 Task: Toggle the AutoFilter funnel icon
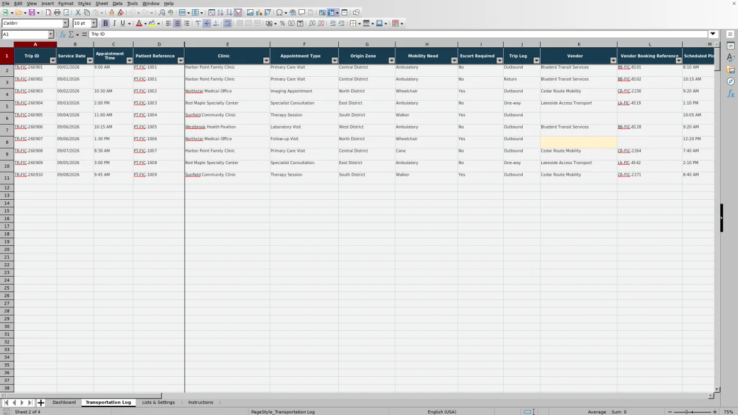tap(238, 12)
